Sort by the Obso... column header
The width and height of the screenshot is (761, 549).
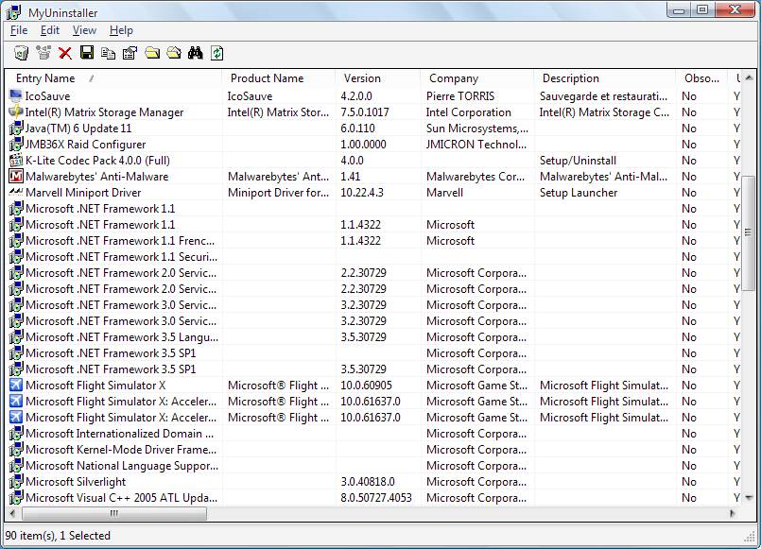tap(701, 78)
